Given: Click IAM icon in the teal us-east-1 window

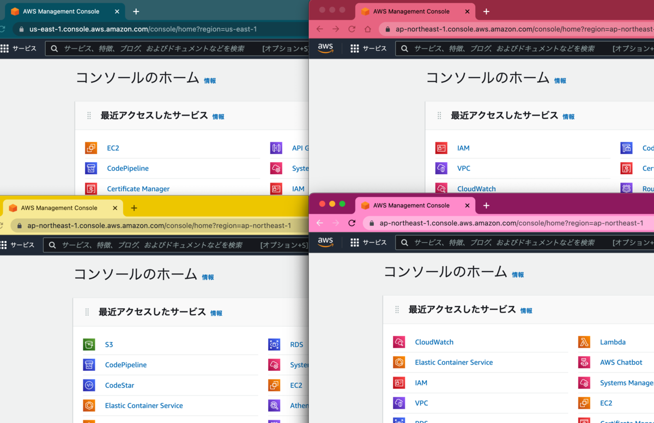Looking at the screenshot, I should pos(276,189).
